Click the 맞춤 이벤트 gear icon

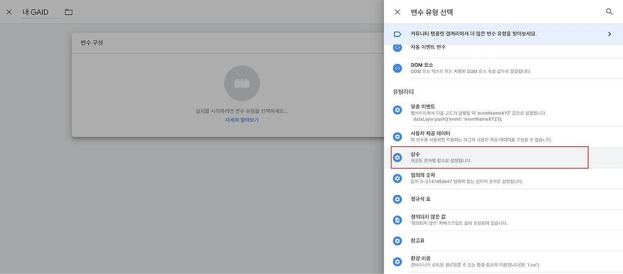click(397, 110)
